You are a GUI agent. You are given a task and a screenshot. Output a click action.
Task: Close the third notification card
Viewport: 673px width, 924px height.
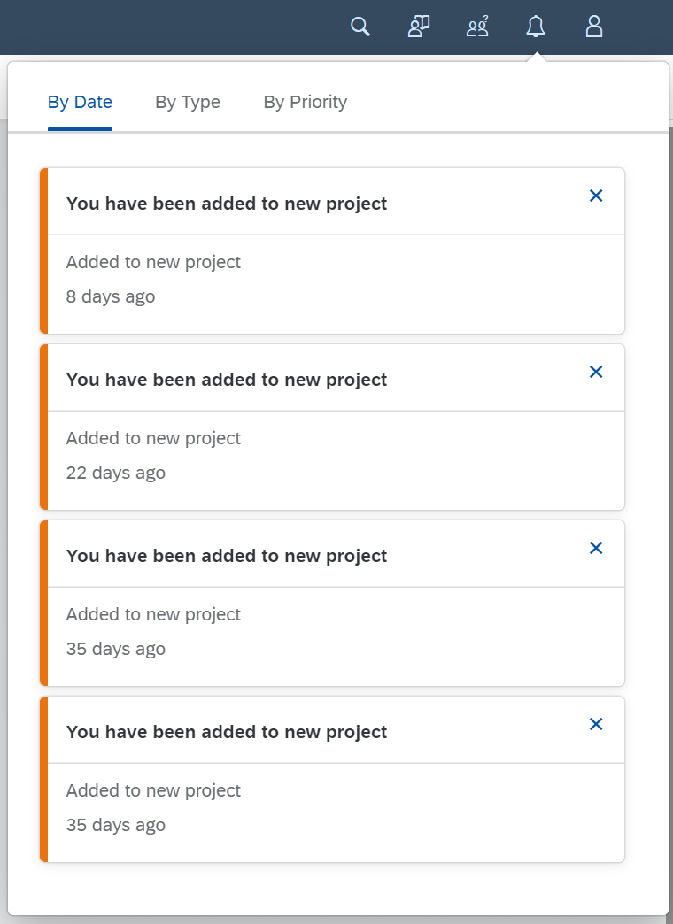[x=596, y=548]
